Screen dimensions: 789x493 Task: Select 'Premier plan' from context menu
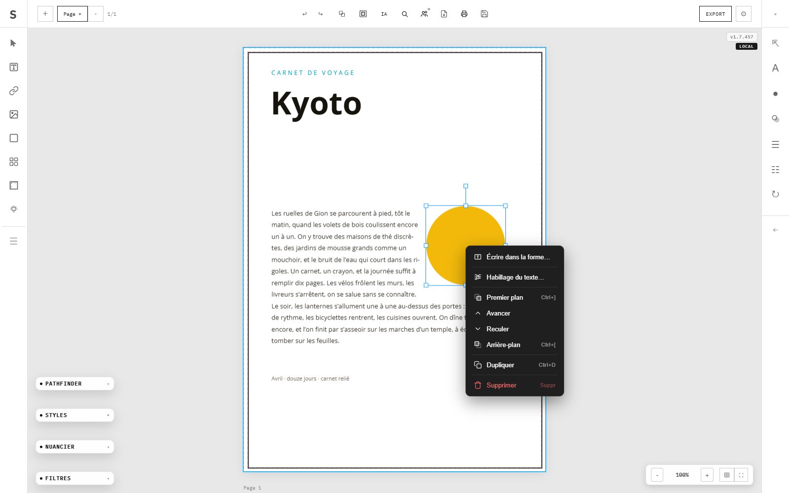(x=515, y=297)
